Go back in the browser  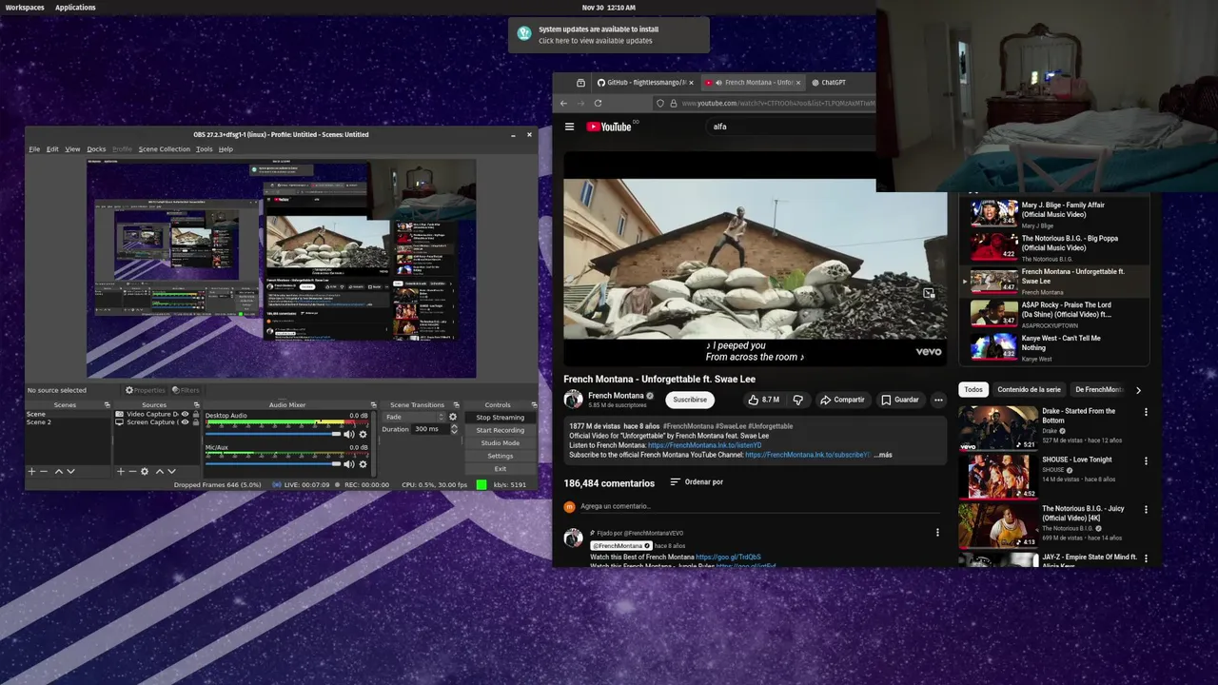pyautogui.click(x=563, y=103)
